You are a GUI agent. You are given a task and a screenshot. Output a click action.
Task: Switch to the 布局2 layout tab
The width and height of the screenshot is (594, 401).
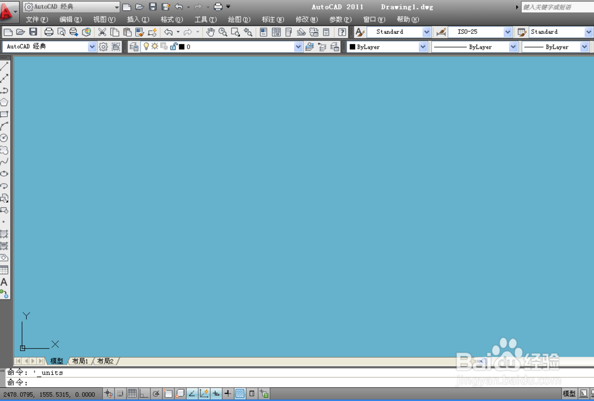(x=105, y=361)
